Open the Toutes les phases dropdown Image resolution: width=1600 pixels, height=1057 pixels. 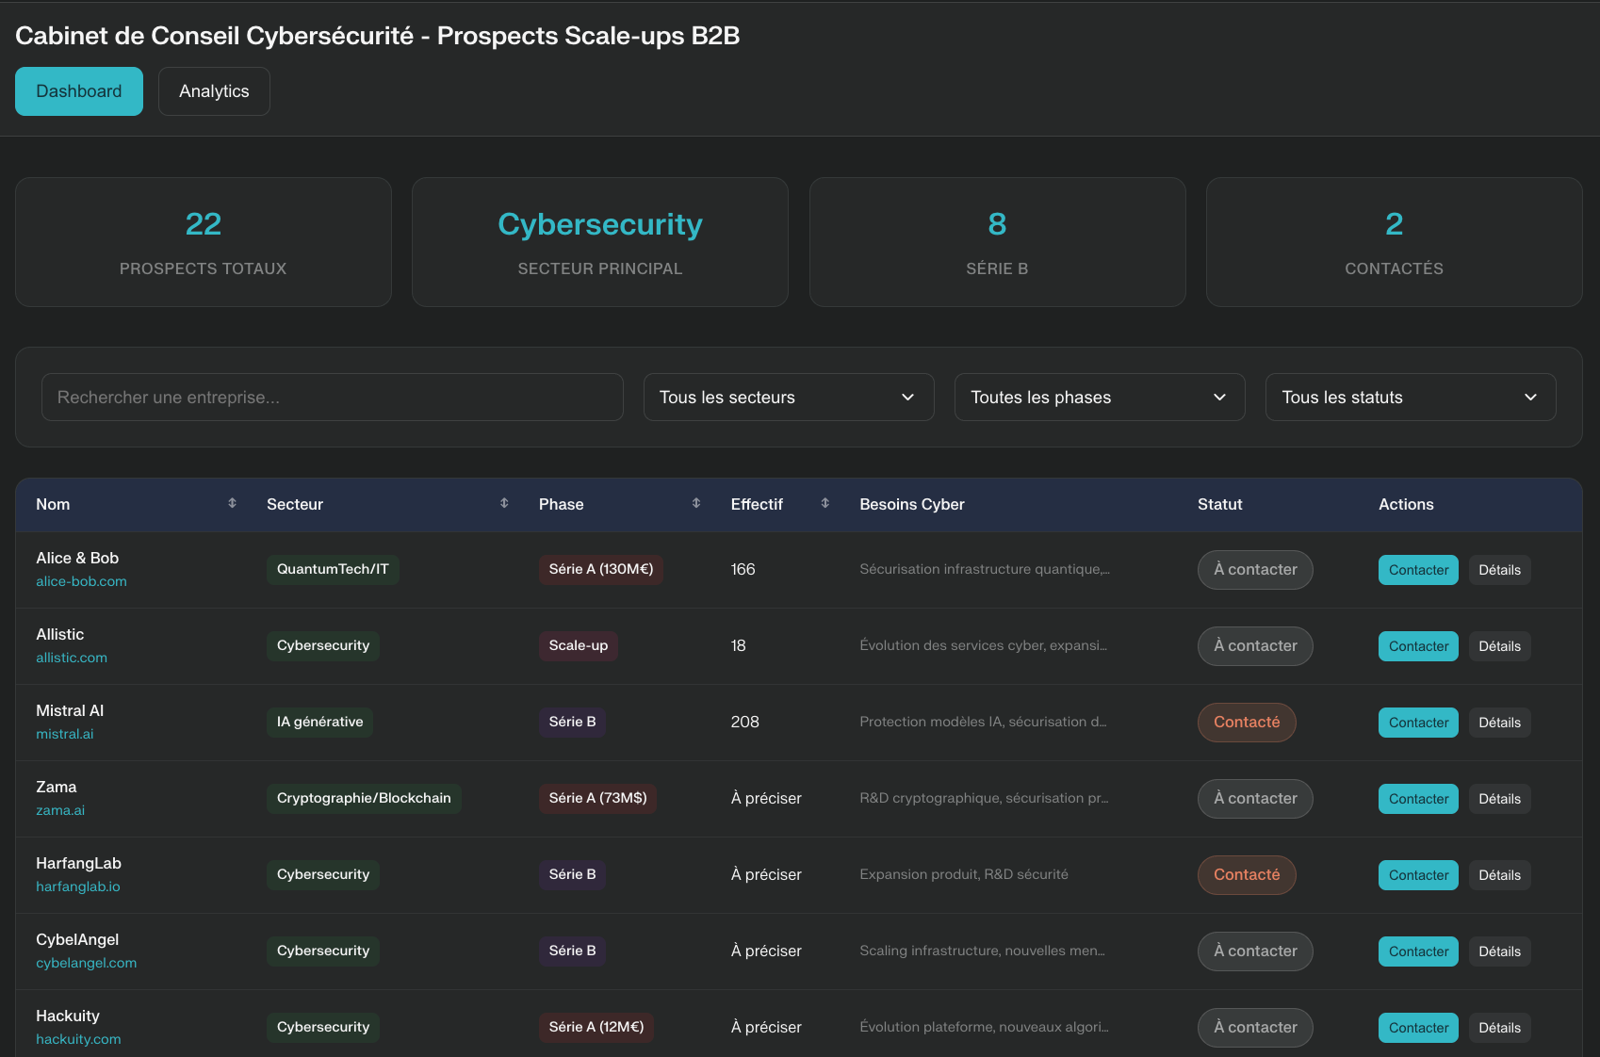[1100, 398]
